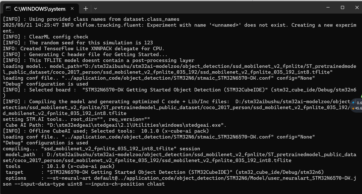
Task: Expand the new tab profile dropdown
Action: [x=96, y=8]
